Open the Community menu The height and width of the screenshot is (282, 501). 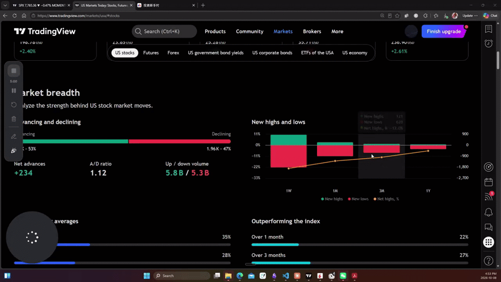point(250,31)
